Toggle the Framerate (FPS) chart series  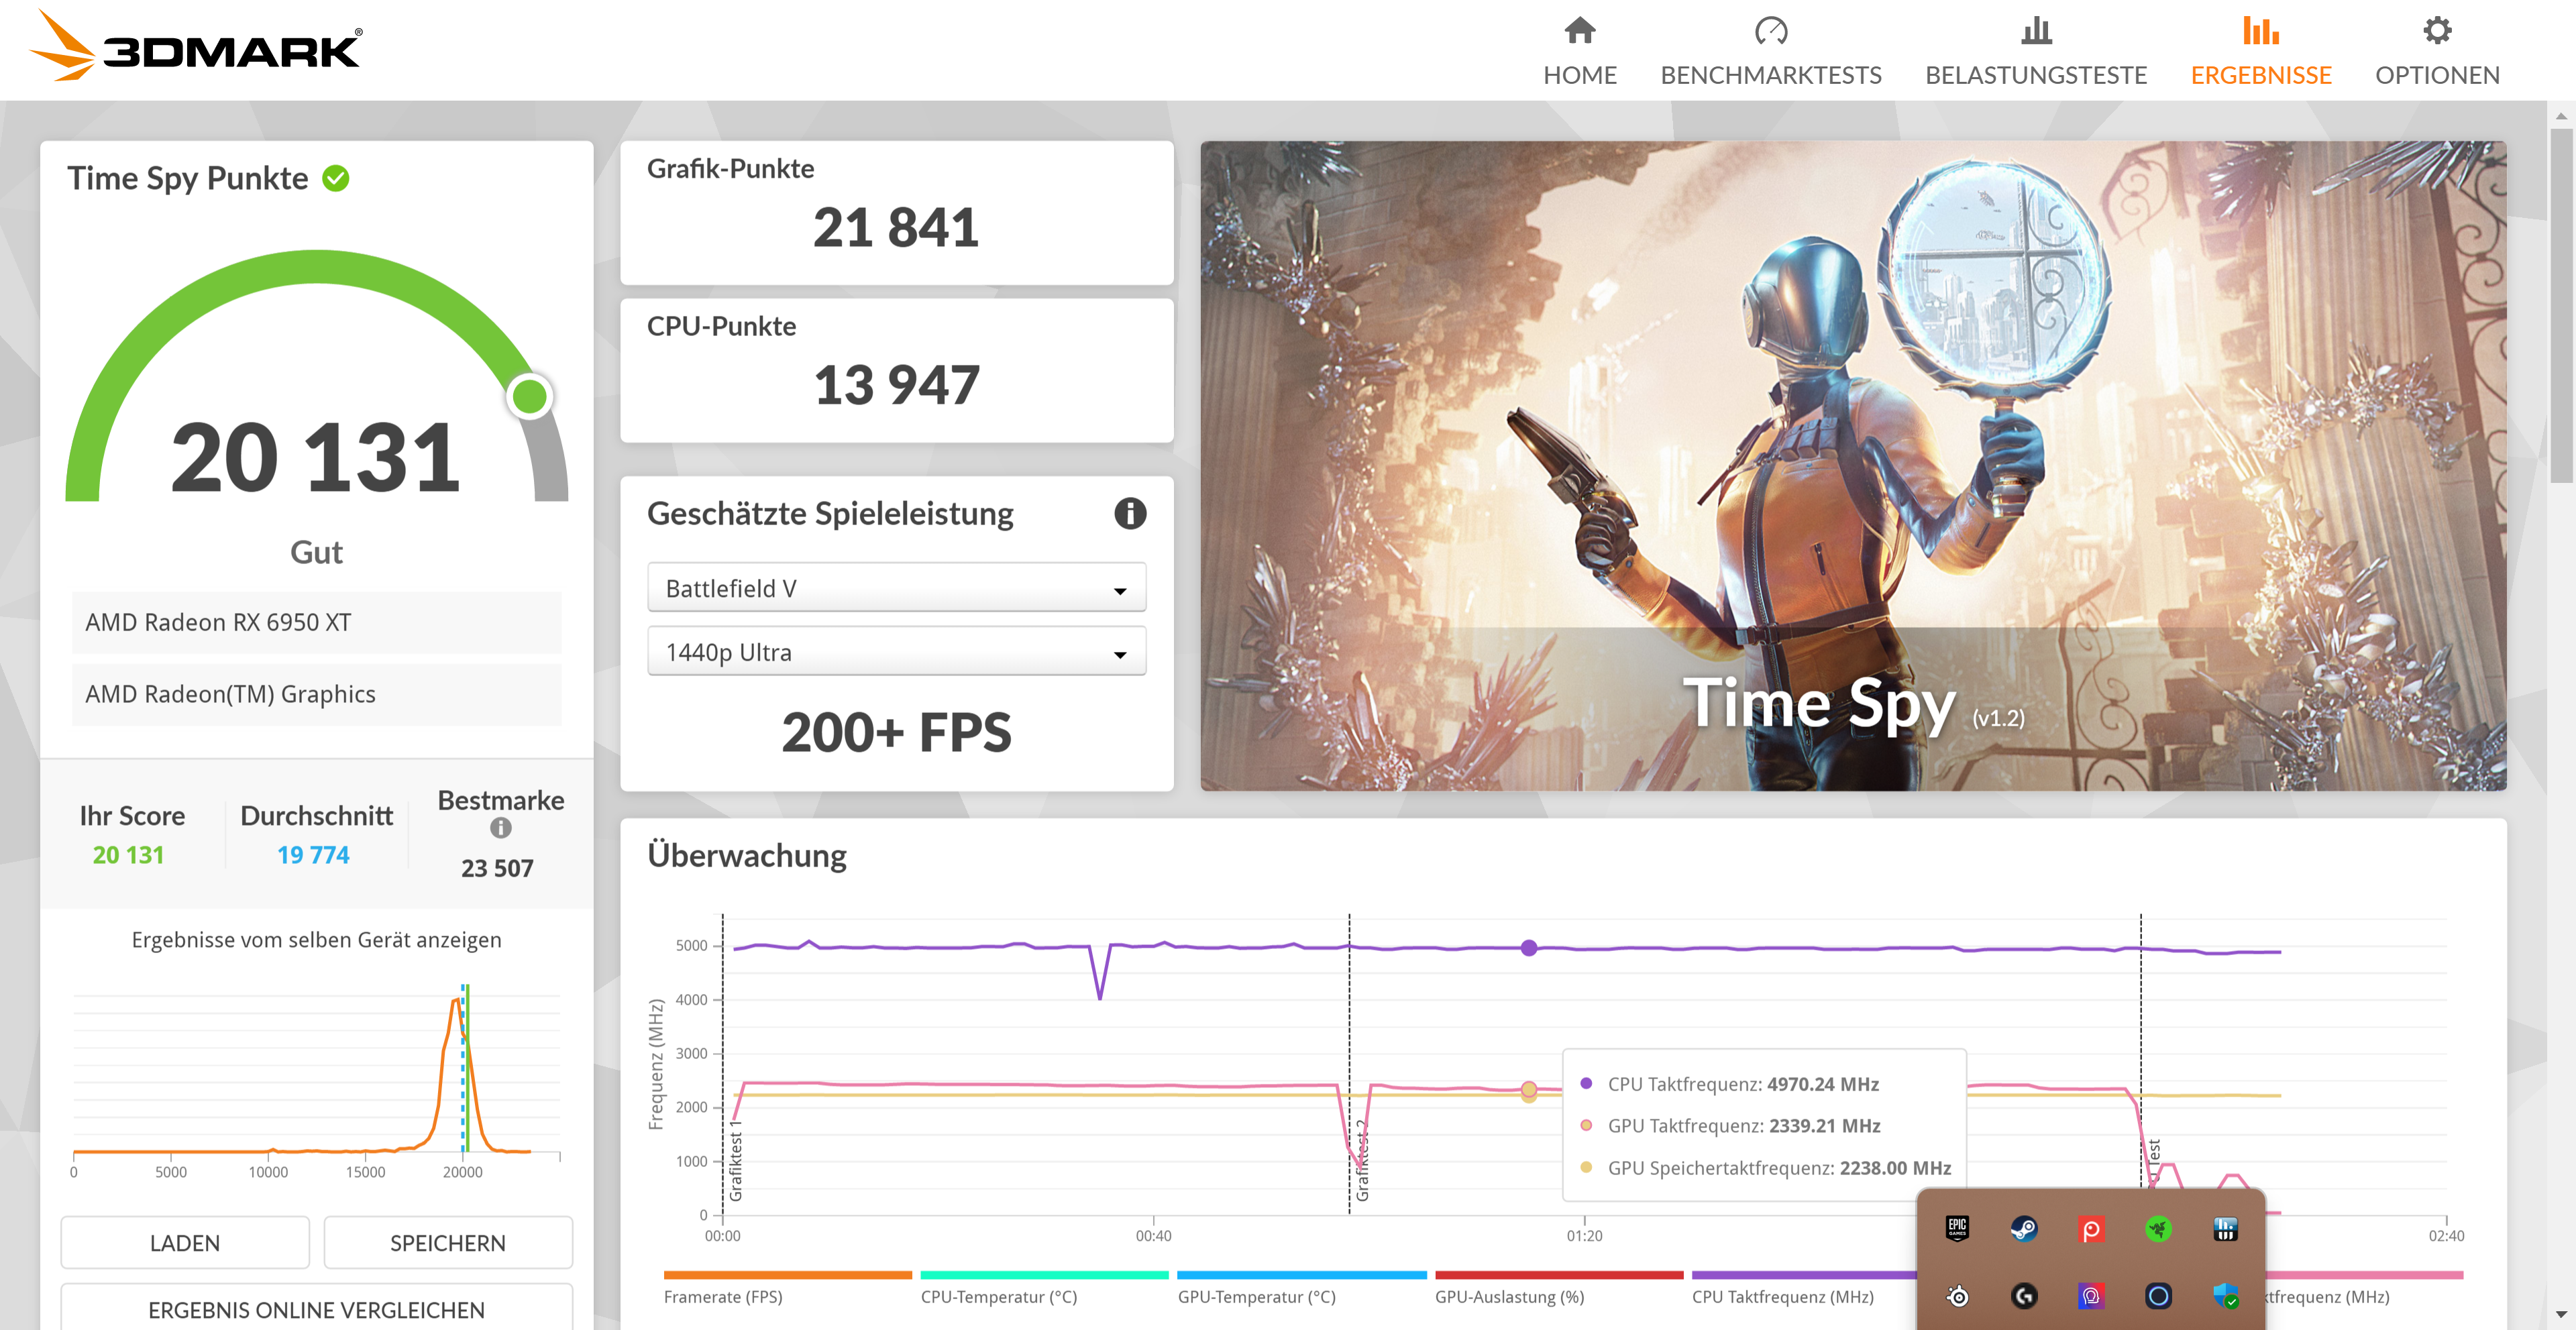click(723, 1296)
